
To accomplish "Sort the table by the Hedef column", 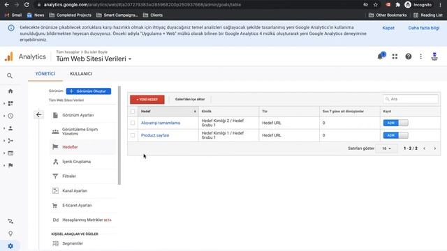I will point(168,112).
